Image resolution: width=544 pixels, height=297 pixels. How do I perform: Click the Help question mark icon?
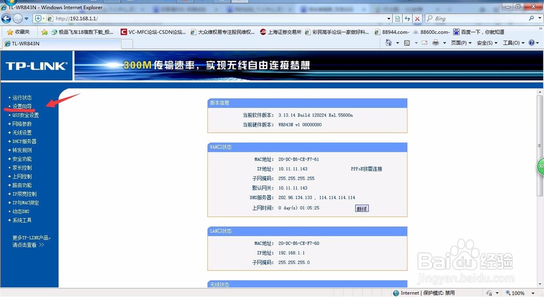(531, 42)
